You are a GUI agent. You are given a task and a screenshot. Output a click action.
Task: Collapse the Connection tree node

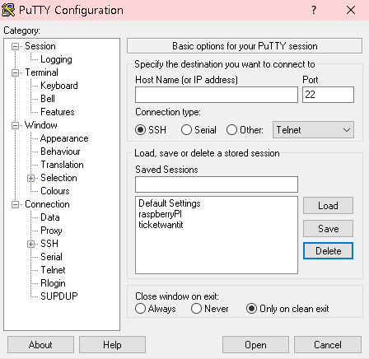pos(15,204)
